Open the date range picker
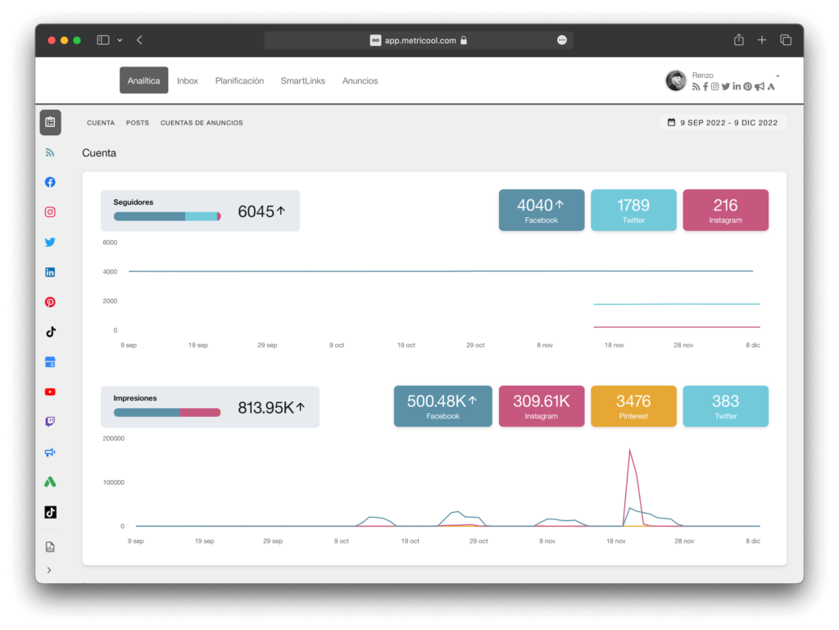 pyautogui.click(x=723, y=123)
